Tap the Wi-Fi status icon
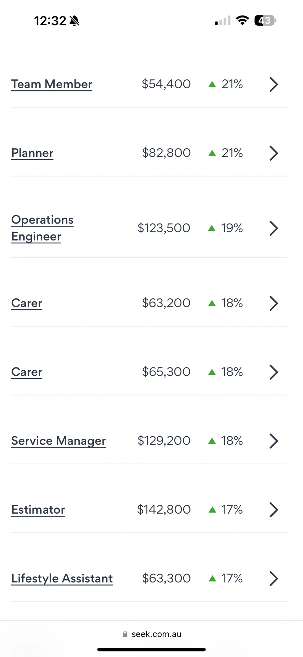Screen dimensions: 303x657 [x=242, y=21]
